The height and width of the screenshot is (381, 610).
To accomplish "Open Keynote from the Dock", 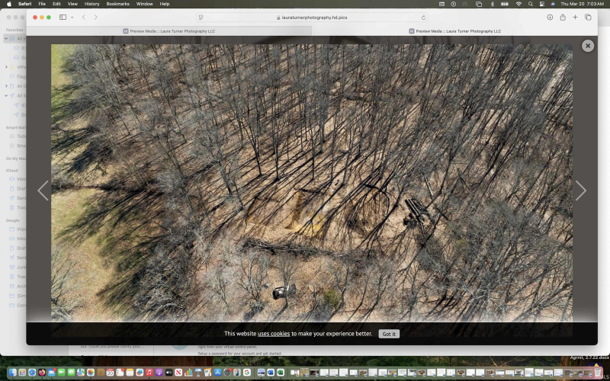I will click(198, 373).
